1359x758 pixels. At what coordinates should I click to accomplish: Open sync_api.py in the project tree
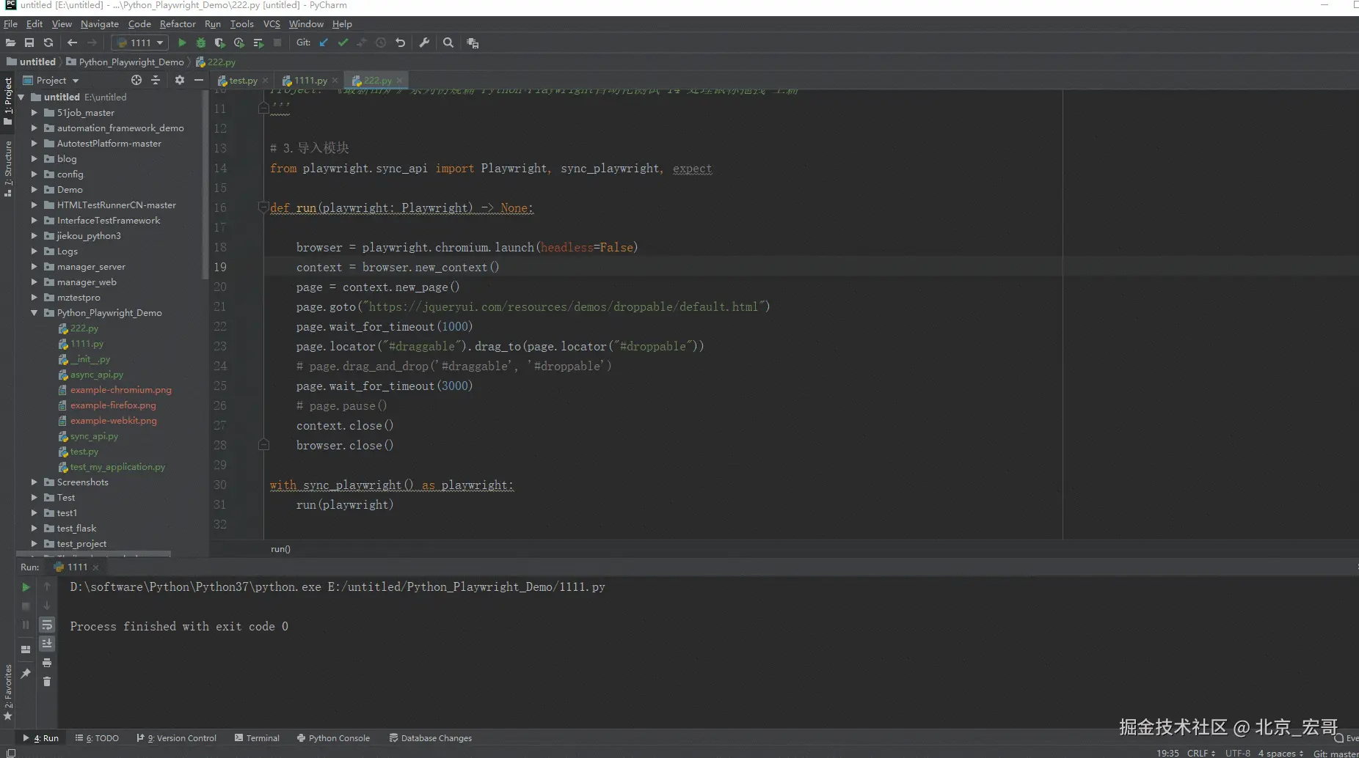point(94,436)
